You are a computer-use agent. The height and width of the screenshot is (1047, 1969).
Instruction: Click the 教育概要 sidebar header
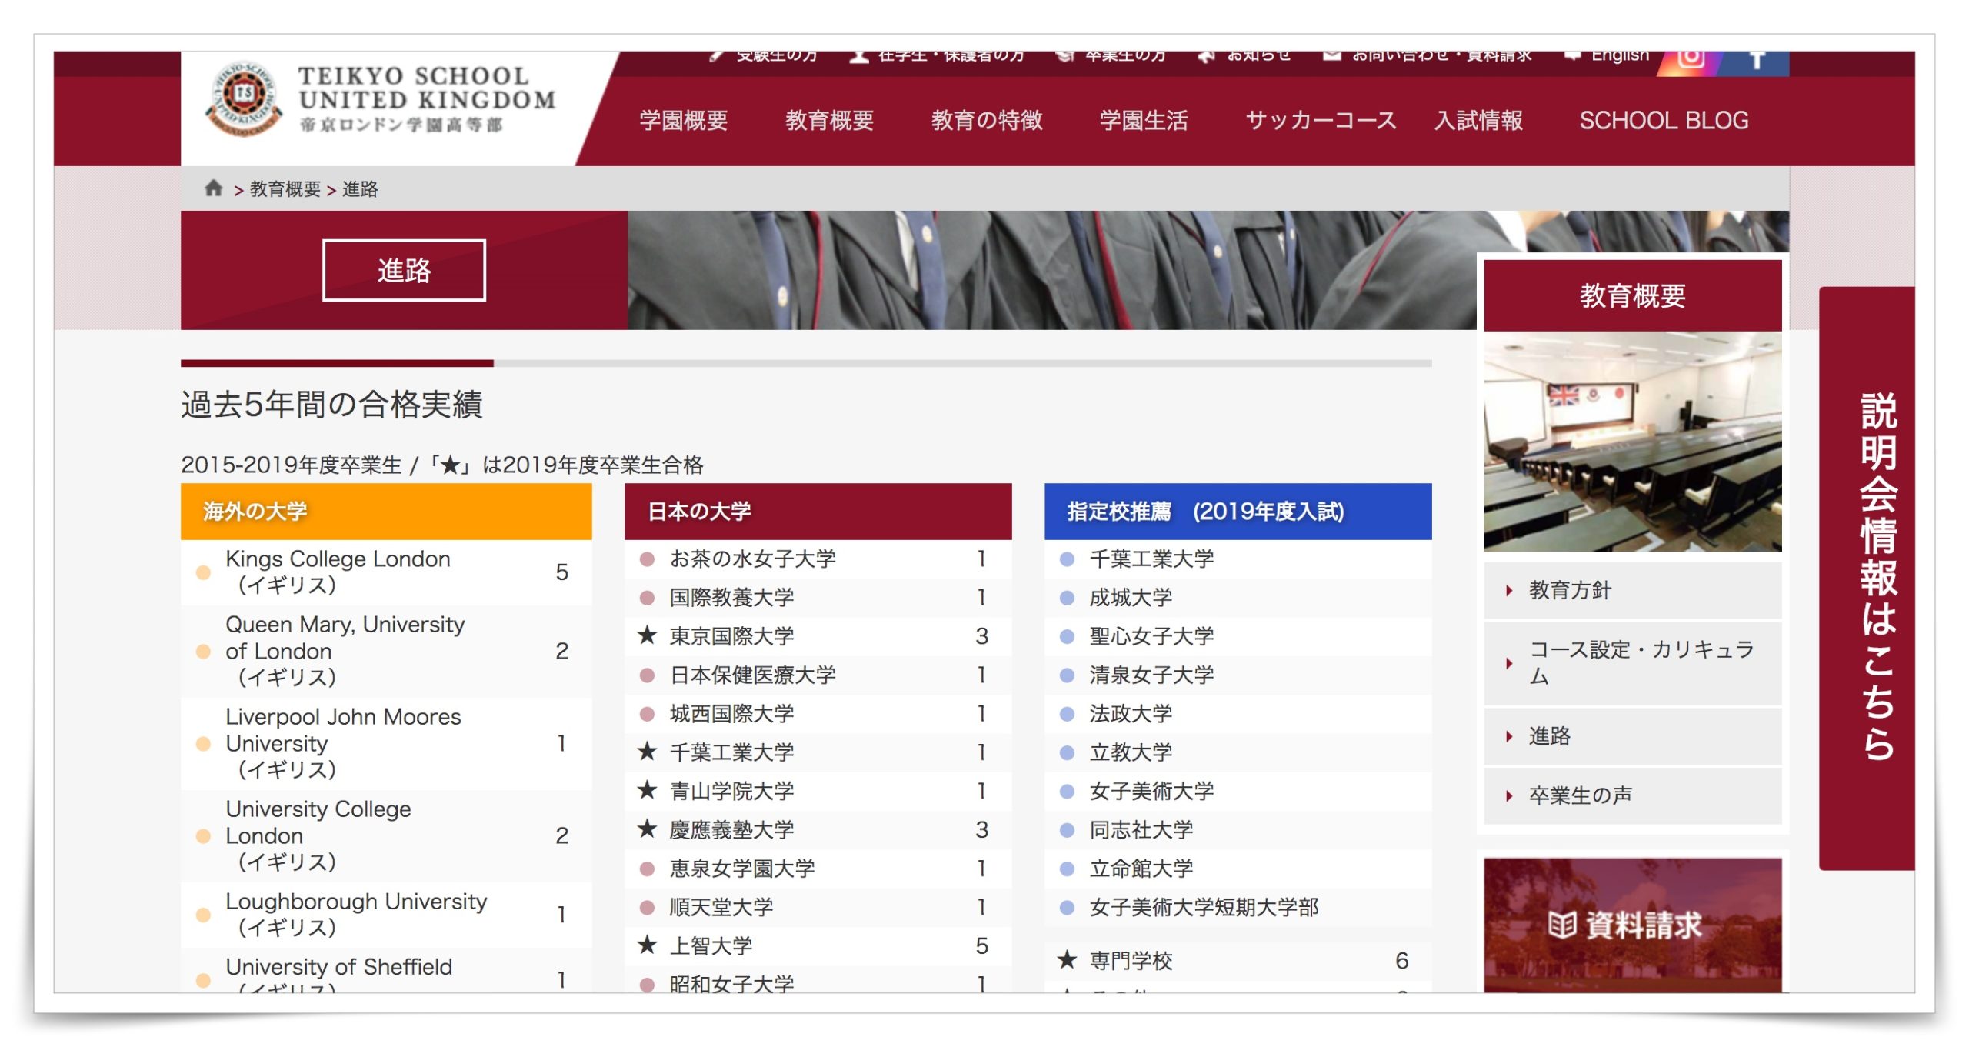(x=1632, y=295)
